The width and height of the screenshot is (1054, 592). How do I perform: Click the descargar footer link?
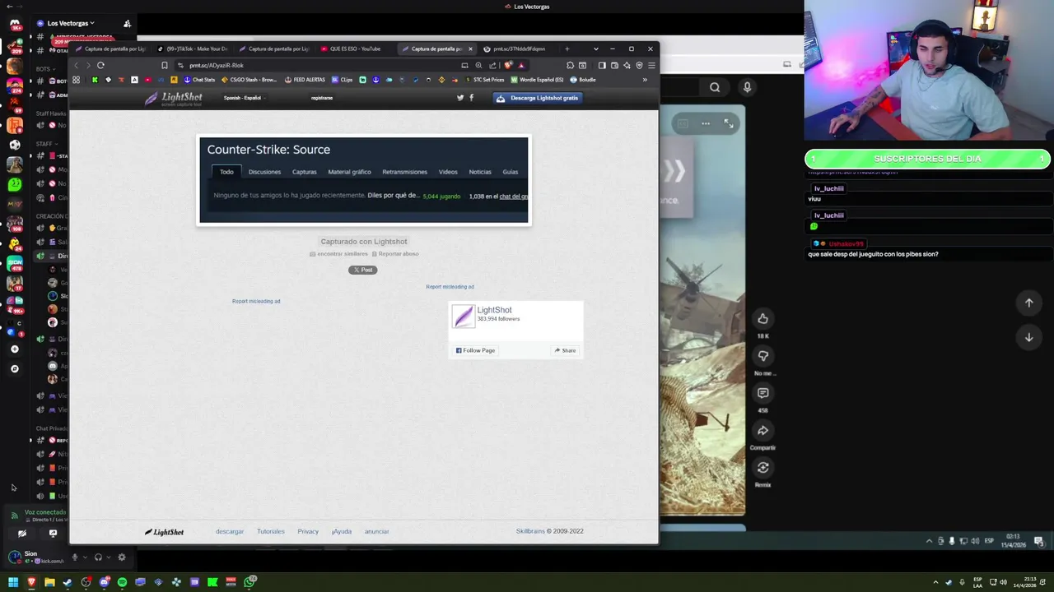230,531
